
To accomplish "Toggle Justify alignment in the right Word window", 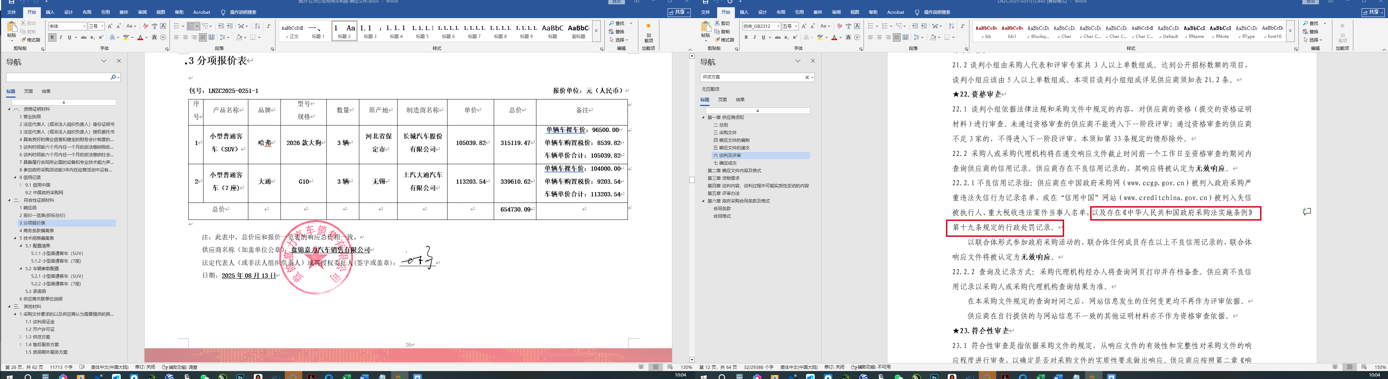I will tap(896, 37).
